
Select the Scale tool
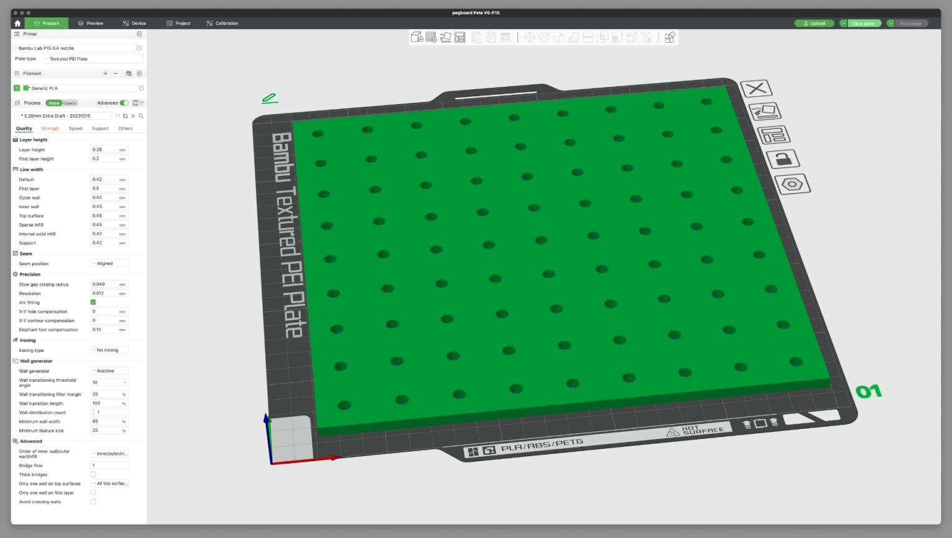point(559,38)
